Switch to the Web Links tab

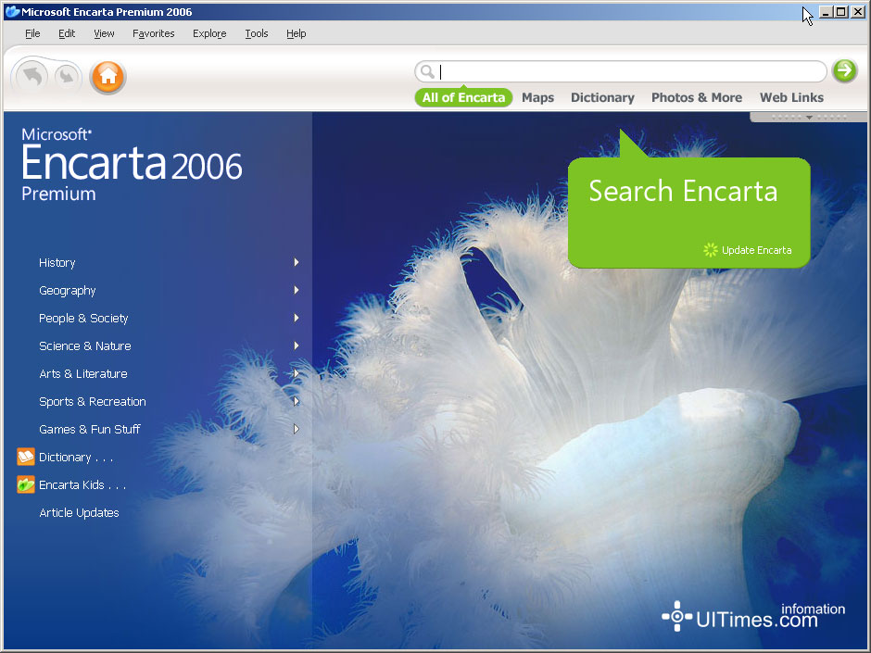click(x=791, y=98)
